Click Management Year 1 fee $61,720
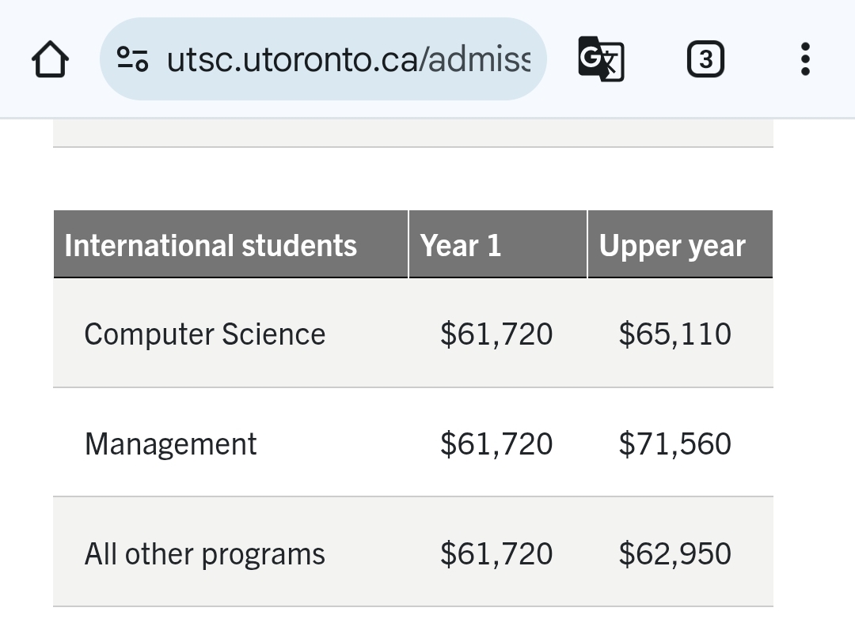The image size is (855, 634). 496,444
